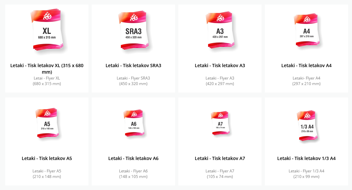This screenshot has height=190, width=352.
Task: Open Tisk letakov 1/3 A4 title
Action: click(306, 158)
